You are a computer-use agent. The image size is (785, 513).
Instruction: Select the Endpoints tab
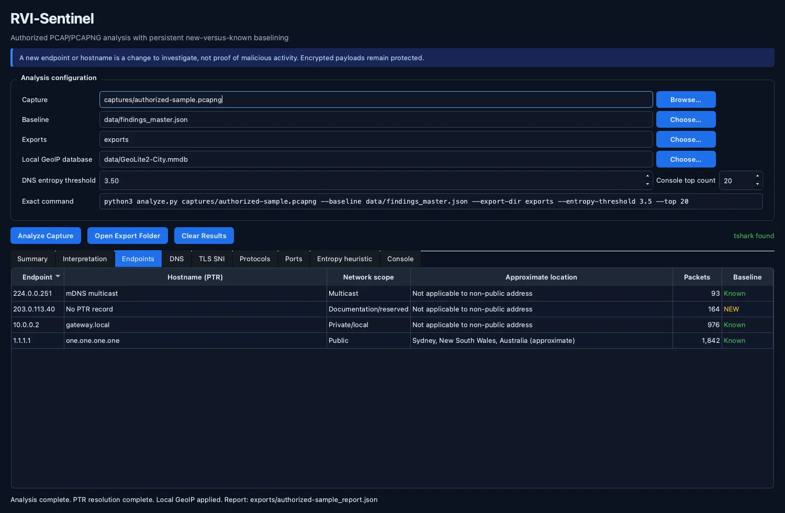138,259
